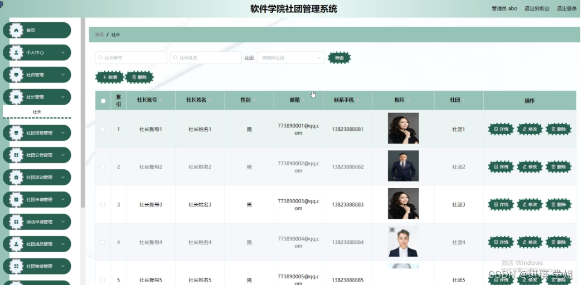Click the sidebar vertical scrollbar
The height and width of the screenshot is (285, 582).
click(x=83, y=111)
